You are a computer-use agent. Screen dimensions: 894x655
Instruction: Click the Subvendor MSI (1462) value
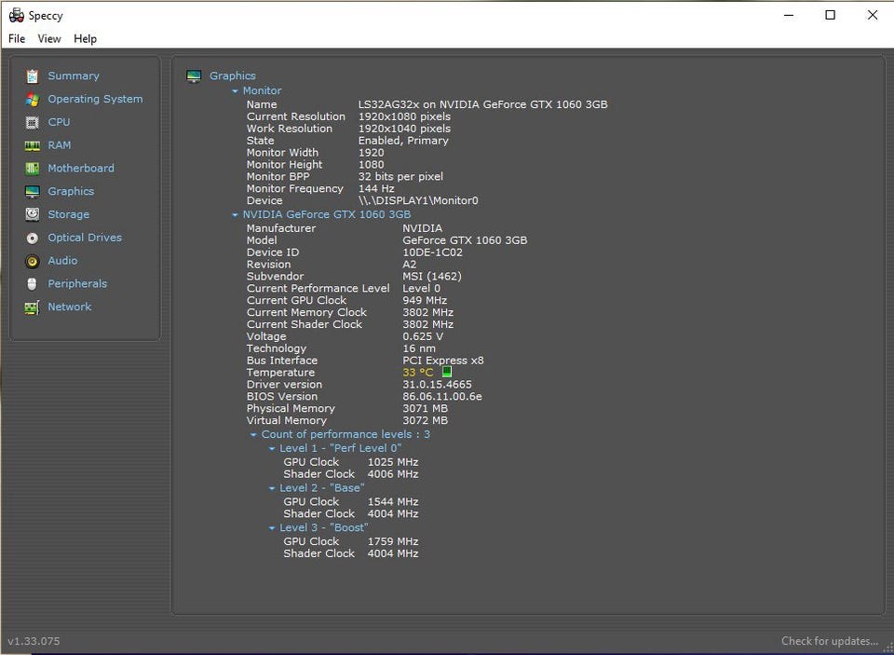431,276
